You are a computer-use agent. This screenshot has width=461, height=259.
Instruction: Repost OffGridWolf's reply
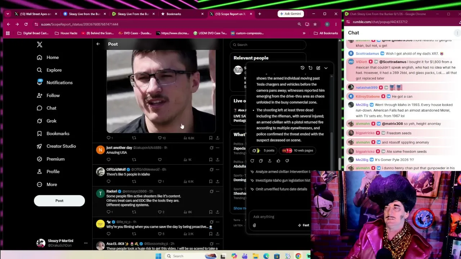pyautogui.click(x=134, y=181)
